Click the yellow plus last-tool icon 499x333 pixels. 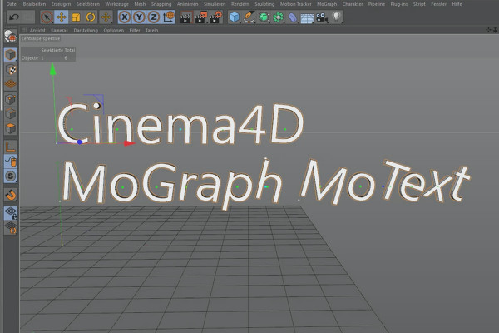(x=106, y=17)
